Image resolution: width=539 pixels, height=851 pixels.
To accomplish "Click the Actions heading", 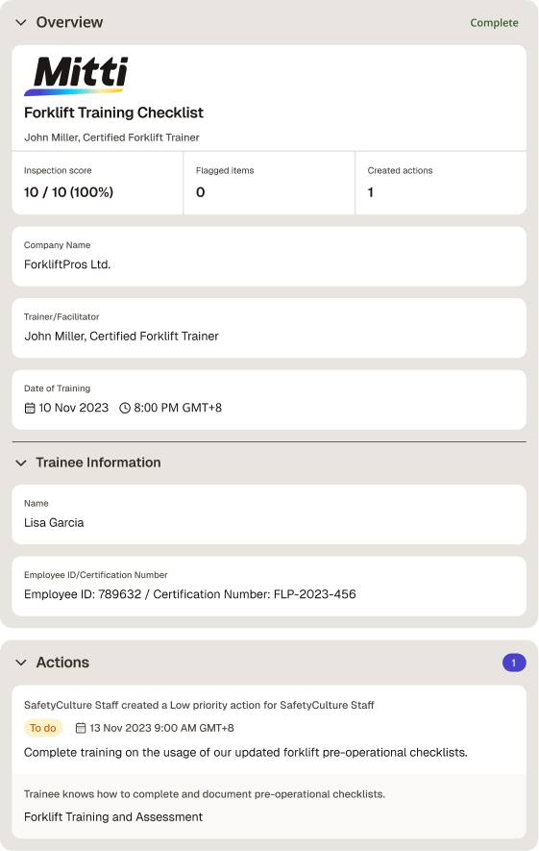I will (62, 663).
